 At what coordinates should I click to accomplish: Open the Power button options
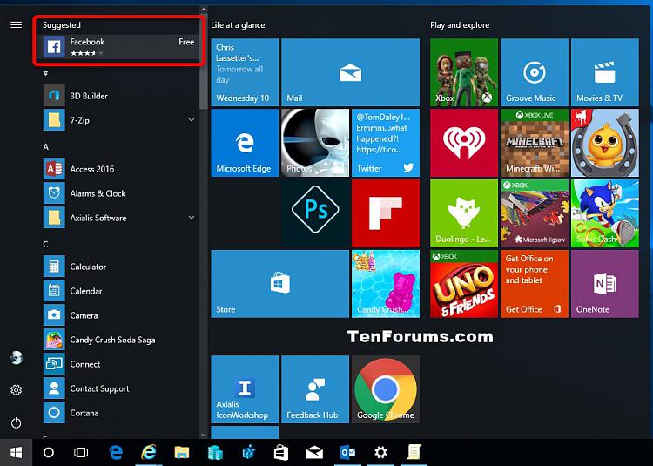[16, 422]
